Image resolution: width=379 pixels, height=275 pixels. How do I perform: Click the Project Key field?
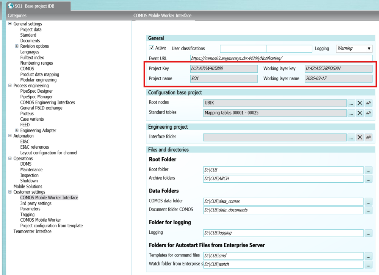[224, 68]
